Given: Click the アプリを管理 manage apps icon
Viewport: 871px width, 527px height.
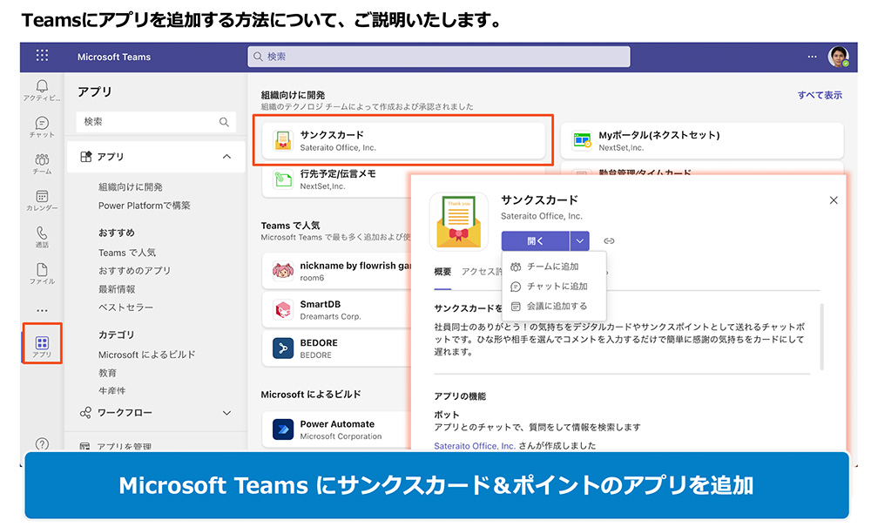Looking at the screenshot, I should coord(84,446).
